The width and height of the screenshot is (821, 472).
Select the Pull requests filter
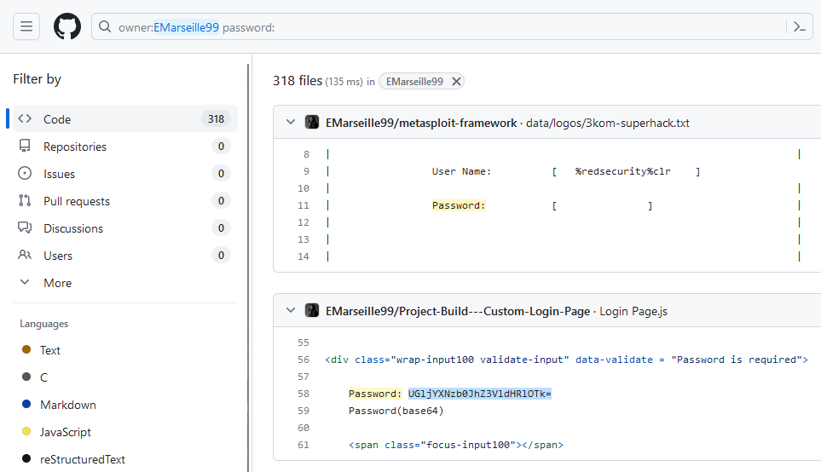coord(125,200)
